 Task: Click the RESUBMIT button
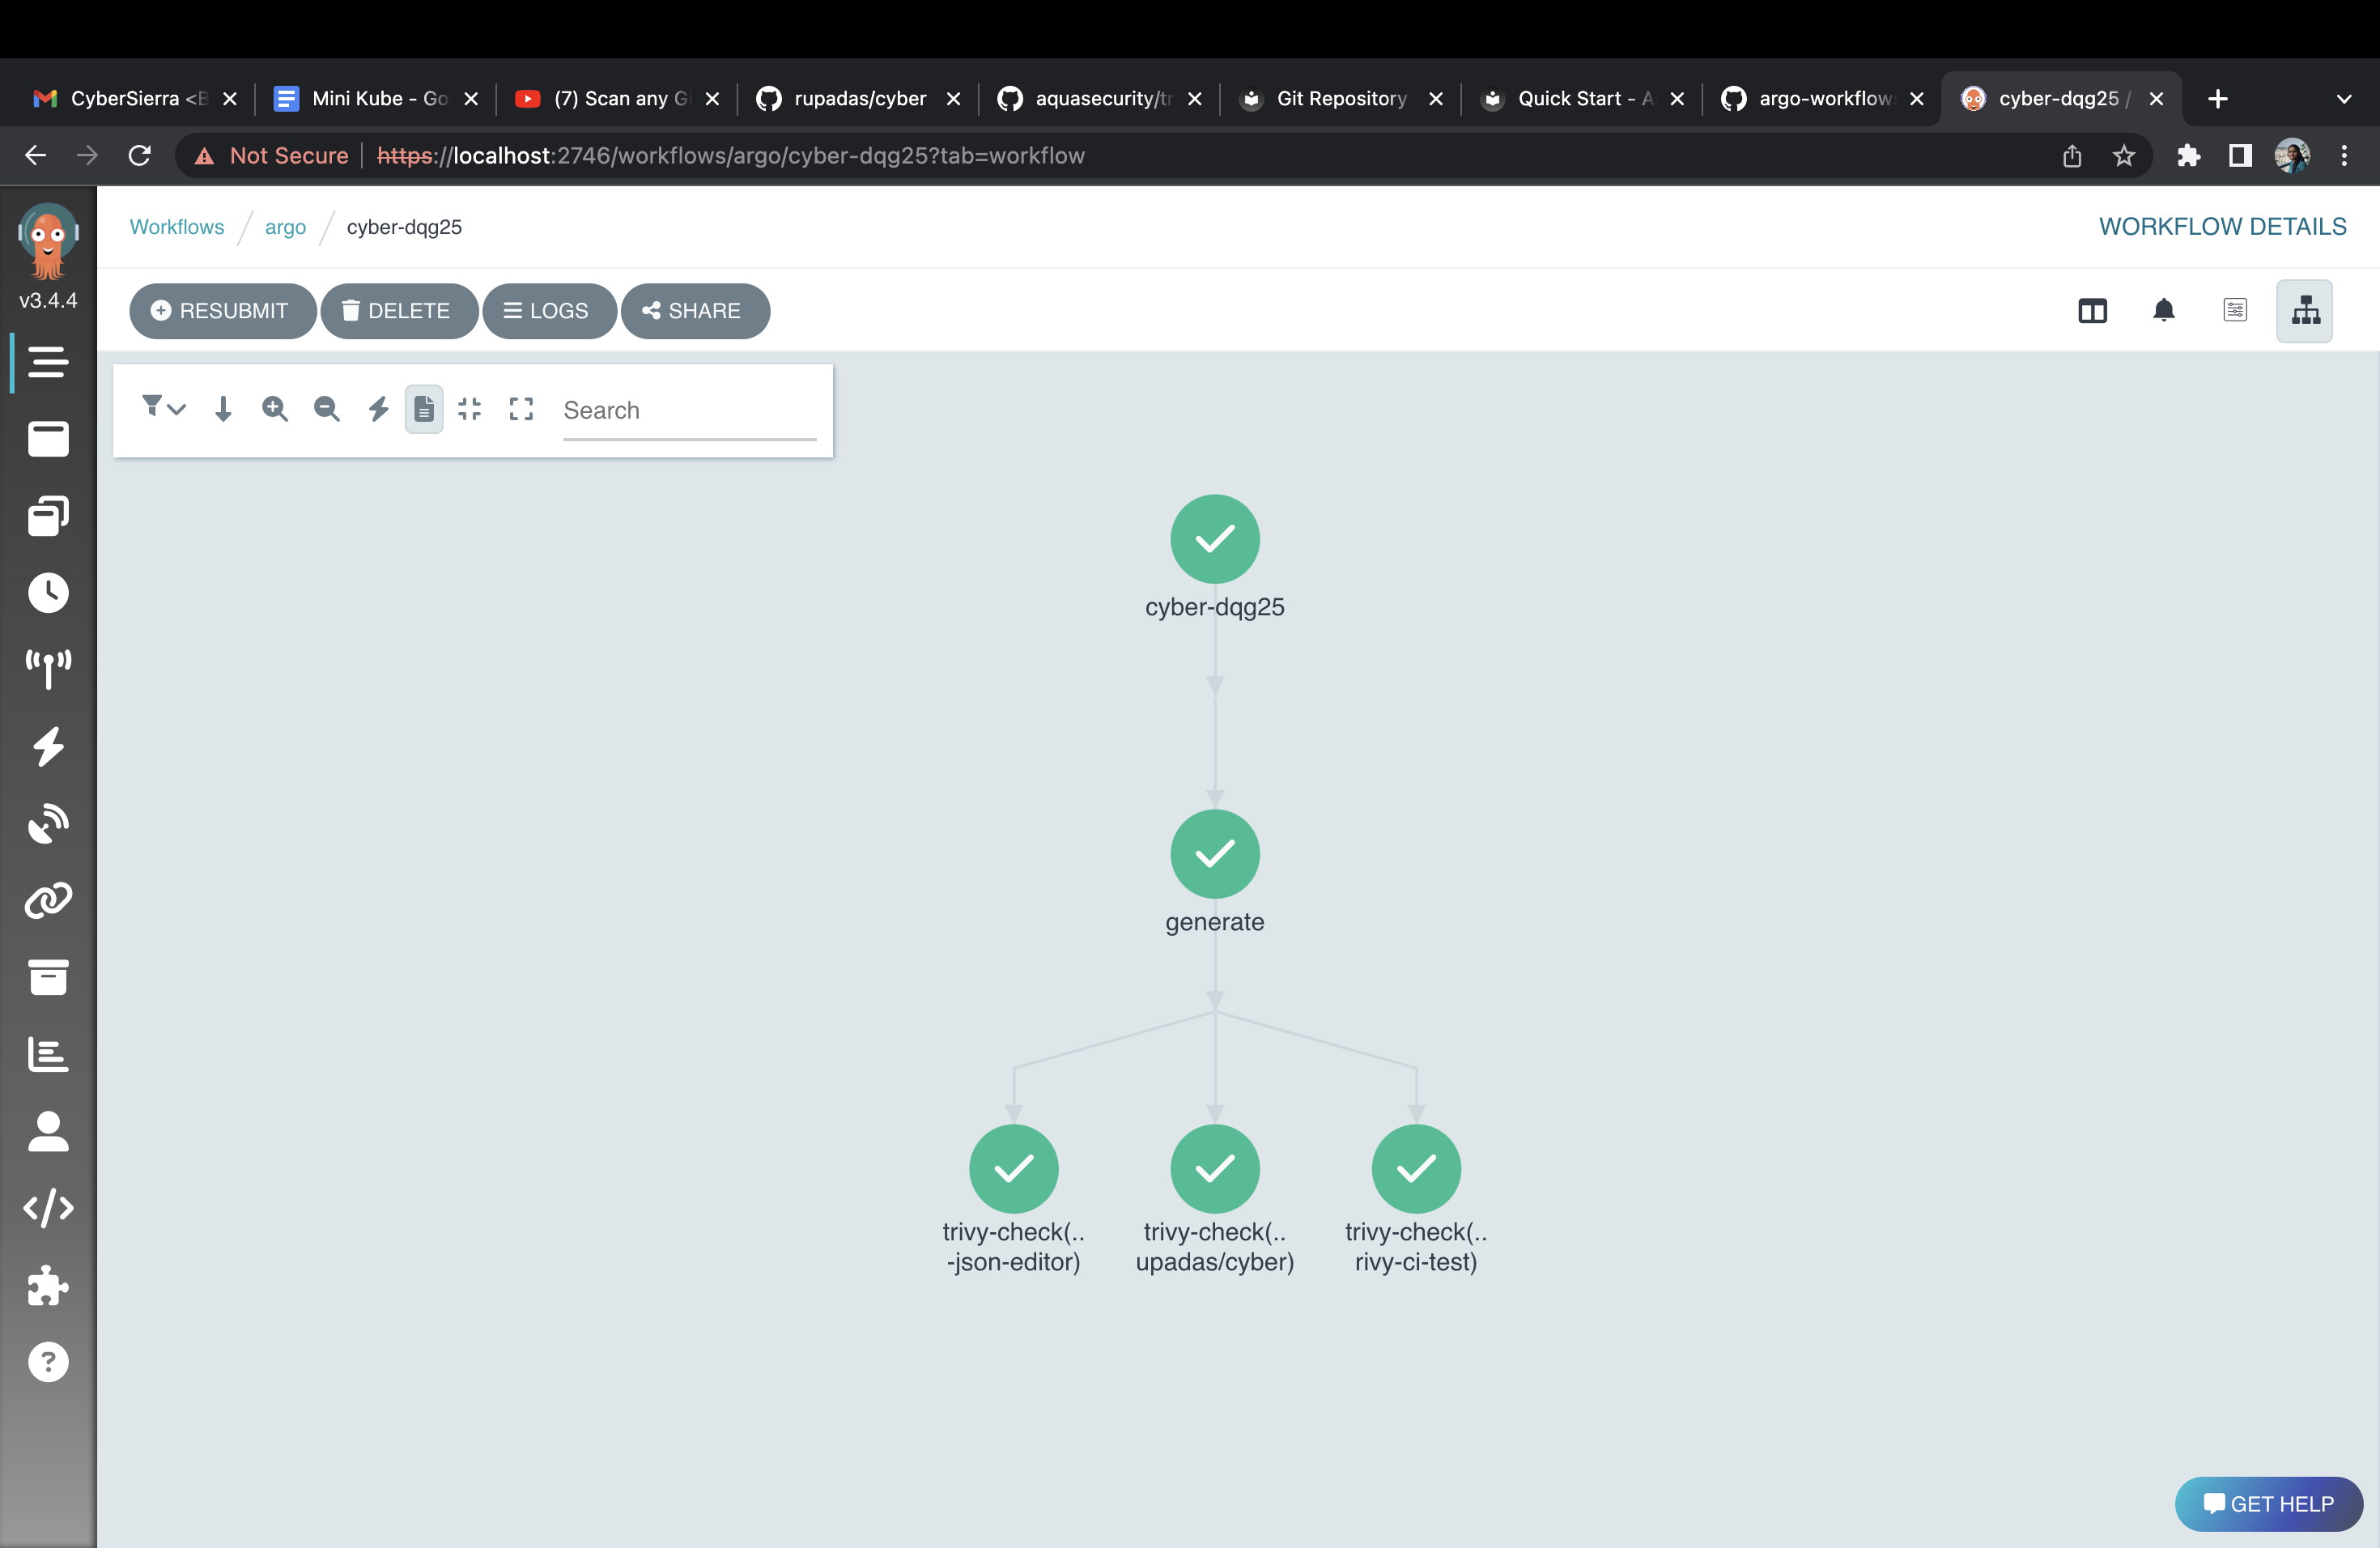pos(221,311)
